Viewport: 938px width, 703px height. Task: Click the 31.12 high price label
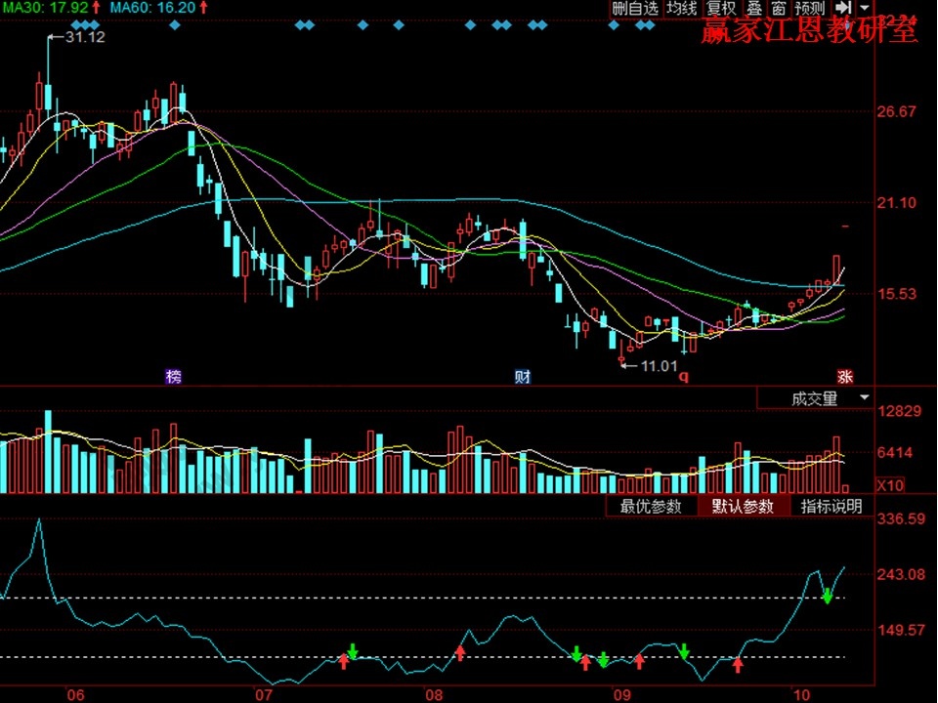pyautogui.click(x=84, y=36)
